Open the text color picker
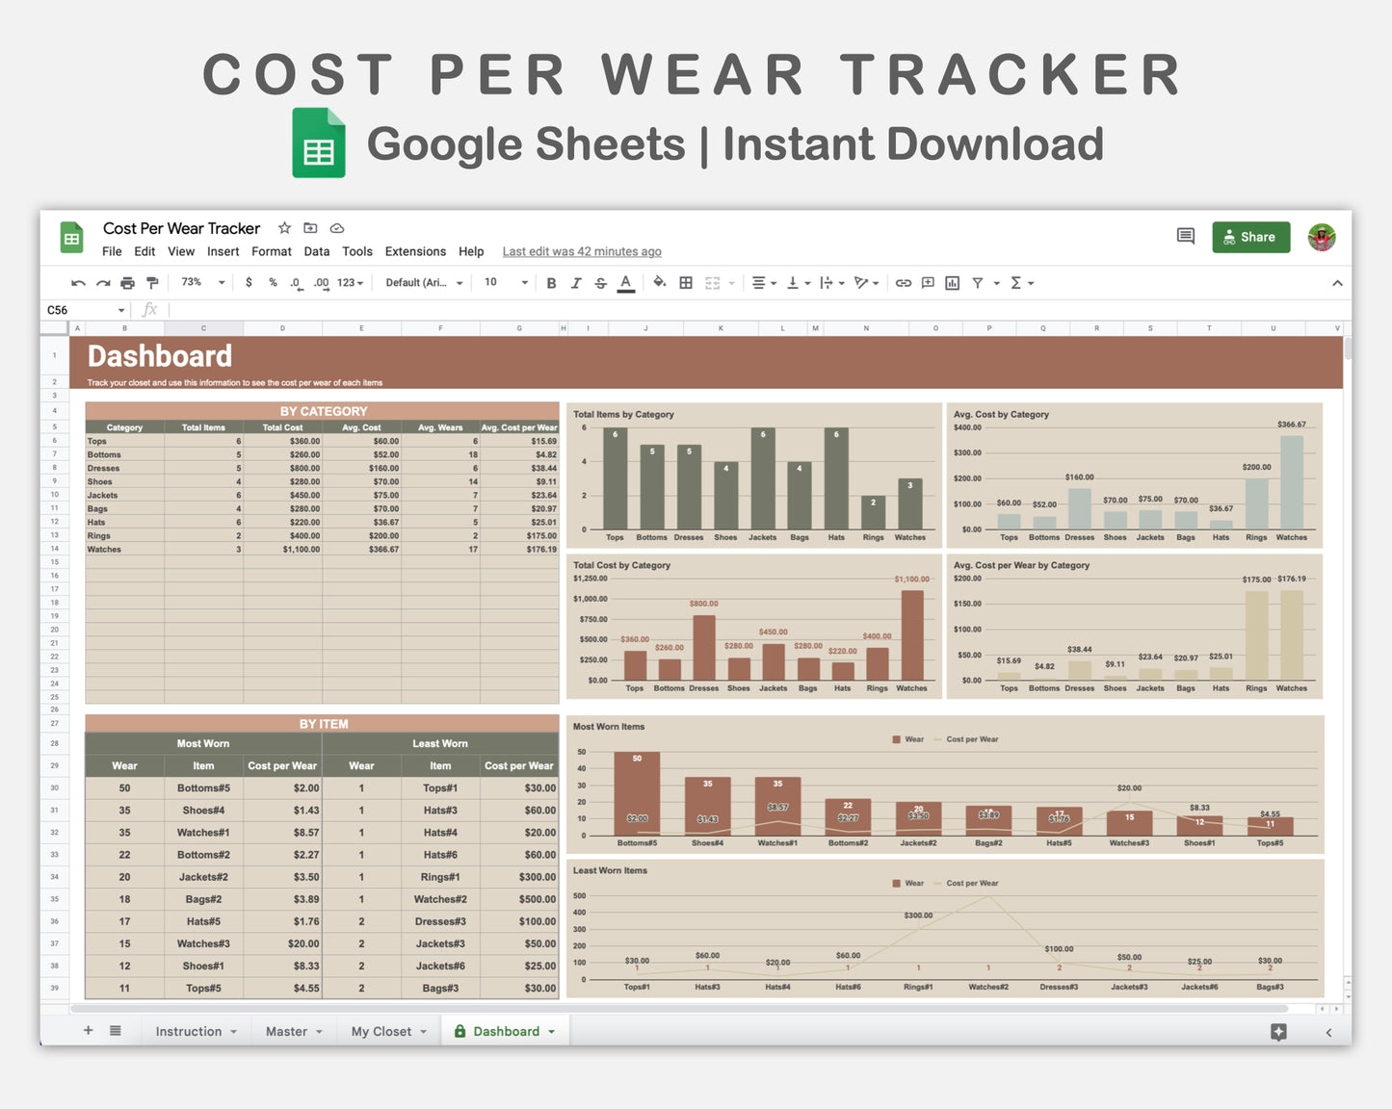This screenshot has width=1392, height=1109. point(625,282)
